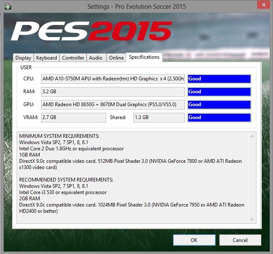This screenshot has height=254, width=273.
Task: Click the GPU name field
Action: pos(113,105)
